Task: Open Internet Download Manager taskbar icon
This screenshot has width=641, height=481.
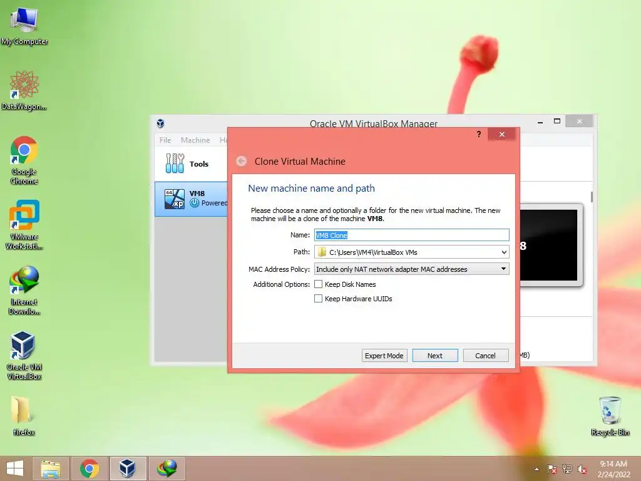Action: pyautogui.click(x=167, y=468)
